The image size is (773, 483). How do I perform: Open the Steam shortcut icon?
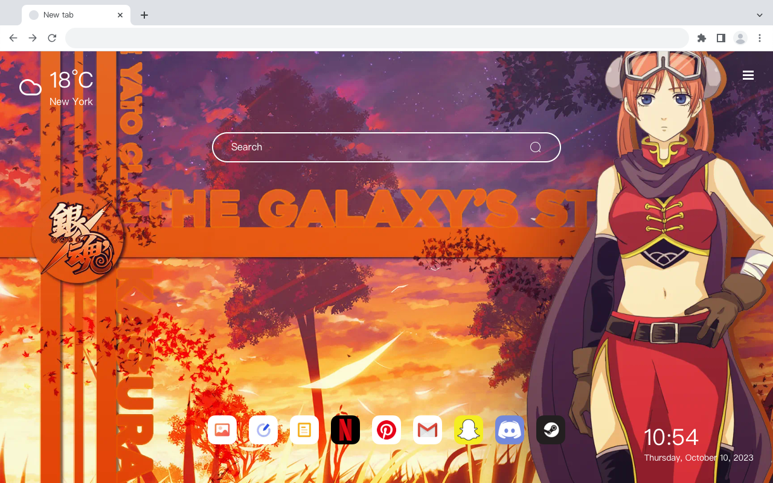(x=551, y=430)
